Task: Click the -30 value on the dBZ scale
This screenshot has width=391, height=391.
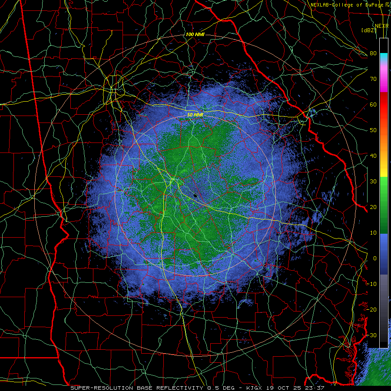Action: [x=371, y=335]
